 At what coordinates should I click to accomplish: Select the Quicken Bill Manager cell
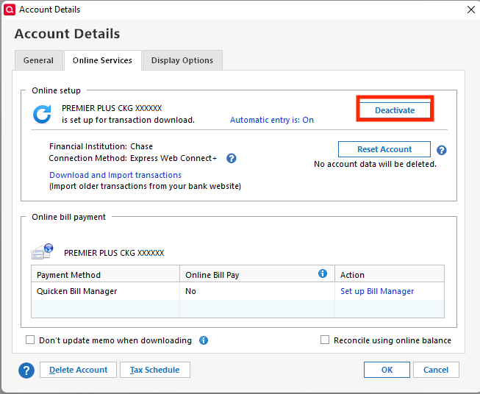coord(105,291)
